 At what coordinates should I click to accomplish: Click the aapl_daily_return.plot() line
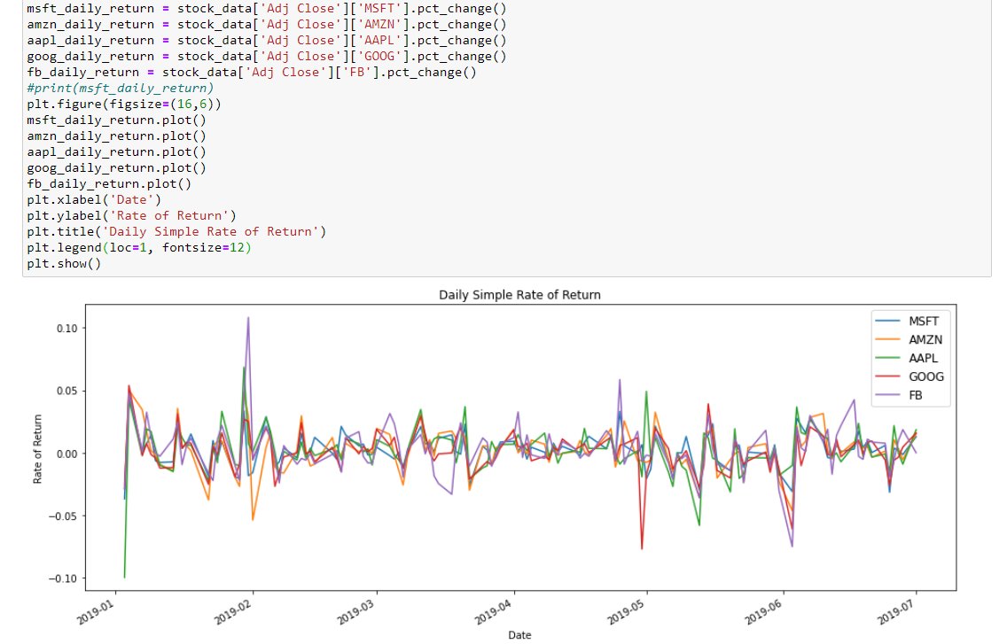click(116, 152)
